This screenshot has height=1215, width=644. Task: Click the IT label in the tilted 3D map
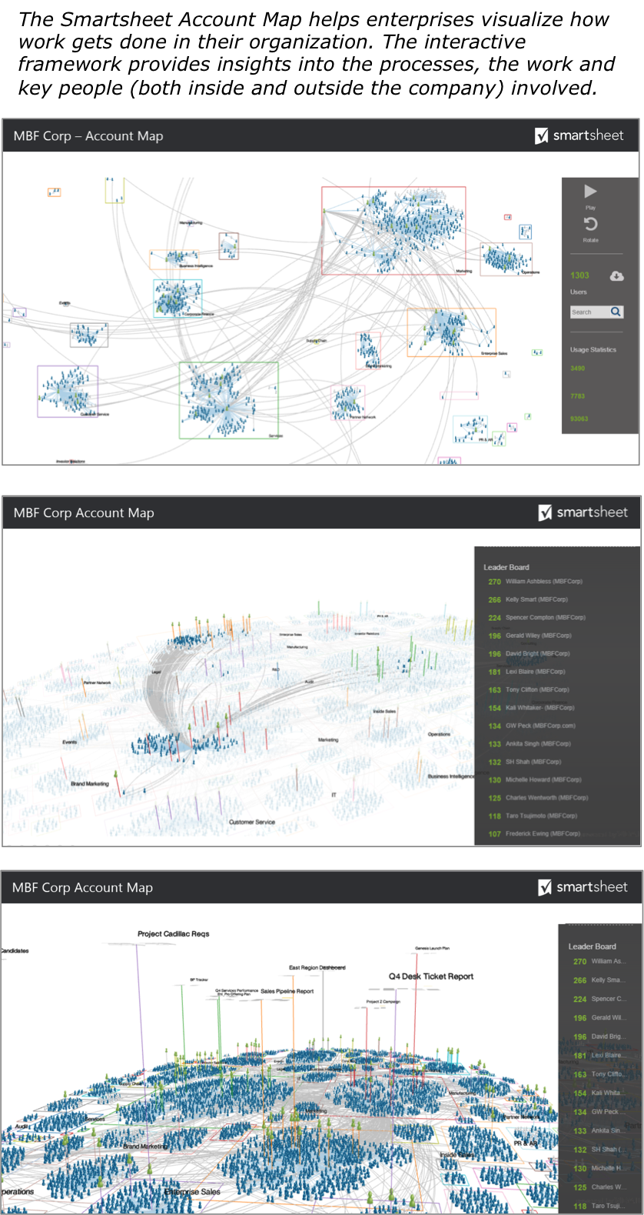[x=334, y=795]
